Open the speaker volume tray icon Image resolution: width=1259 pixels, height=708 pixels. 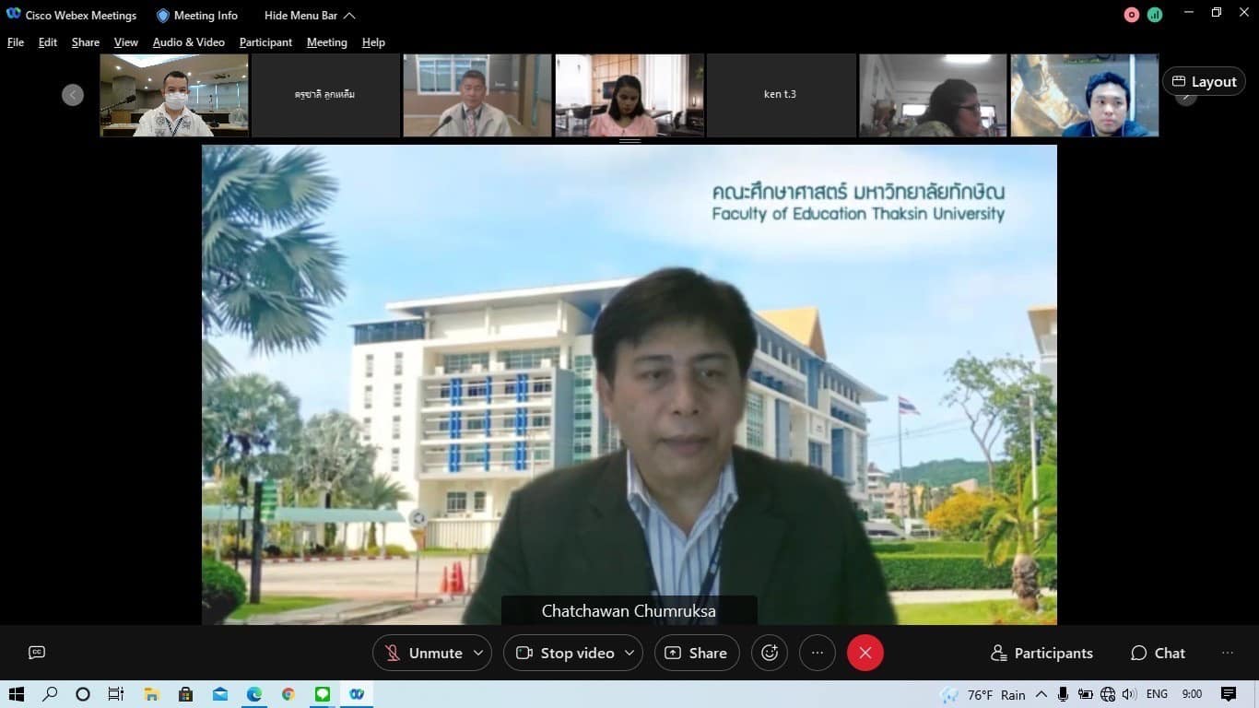coord(1130,694)
